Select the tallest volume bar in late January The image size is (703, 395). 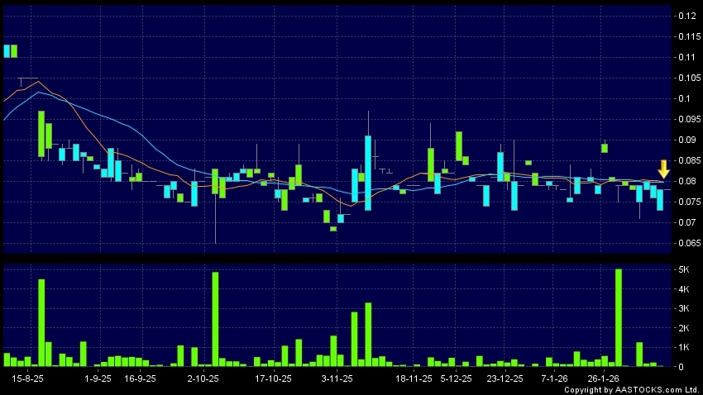pyautogui.click(x=619, y=318)
